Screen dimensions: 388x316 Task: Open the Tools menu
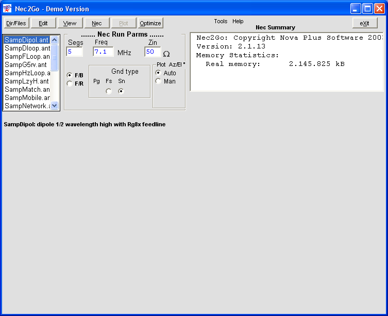[221, 21]
